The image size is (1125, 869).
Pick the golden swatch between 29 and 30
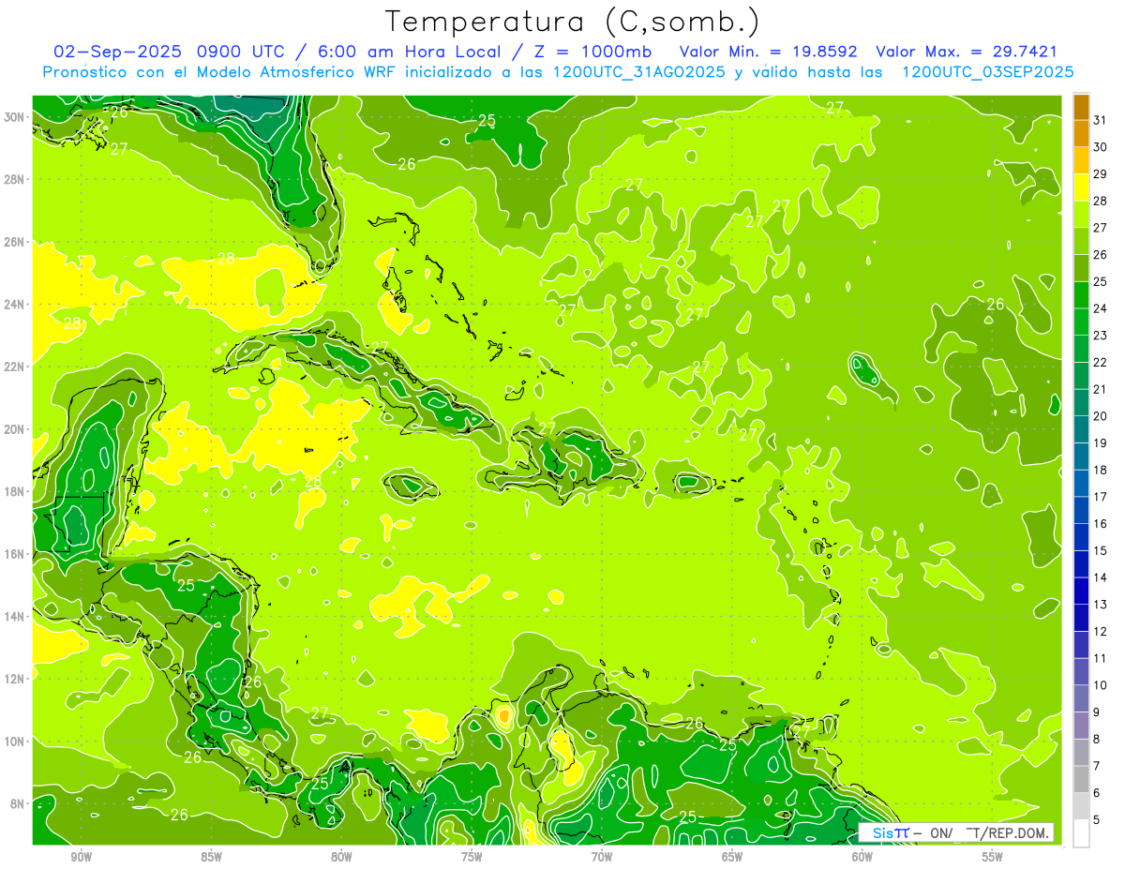pyautogui.click(x=1081, y=160)
